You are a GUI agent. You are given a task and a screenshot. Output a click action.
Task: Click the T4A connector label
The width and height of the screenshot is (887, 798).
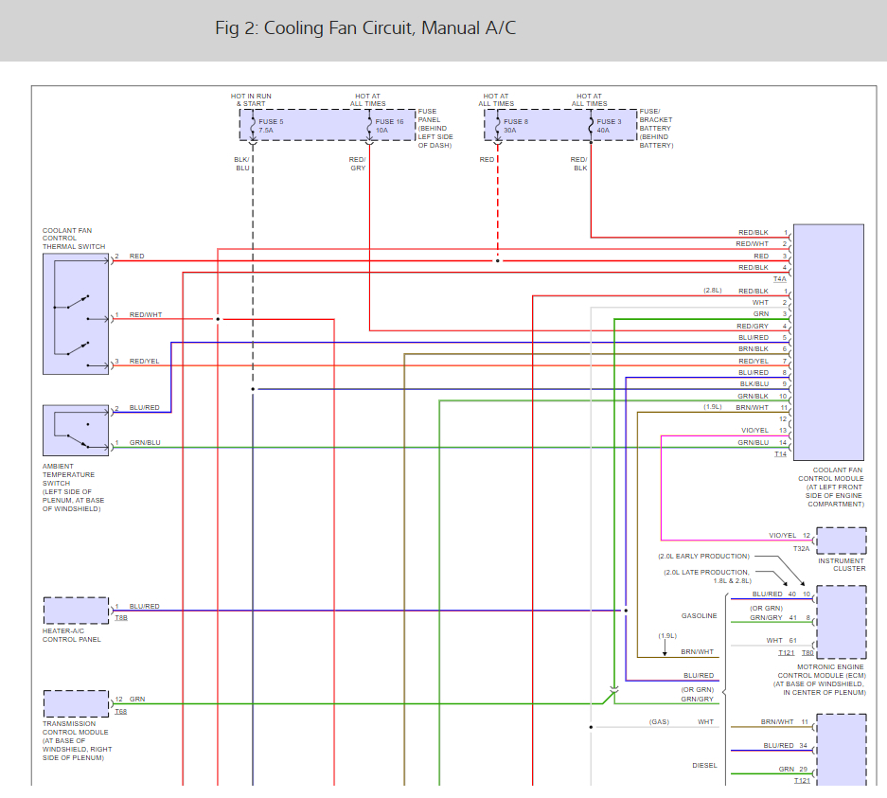(779, 279)
